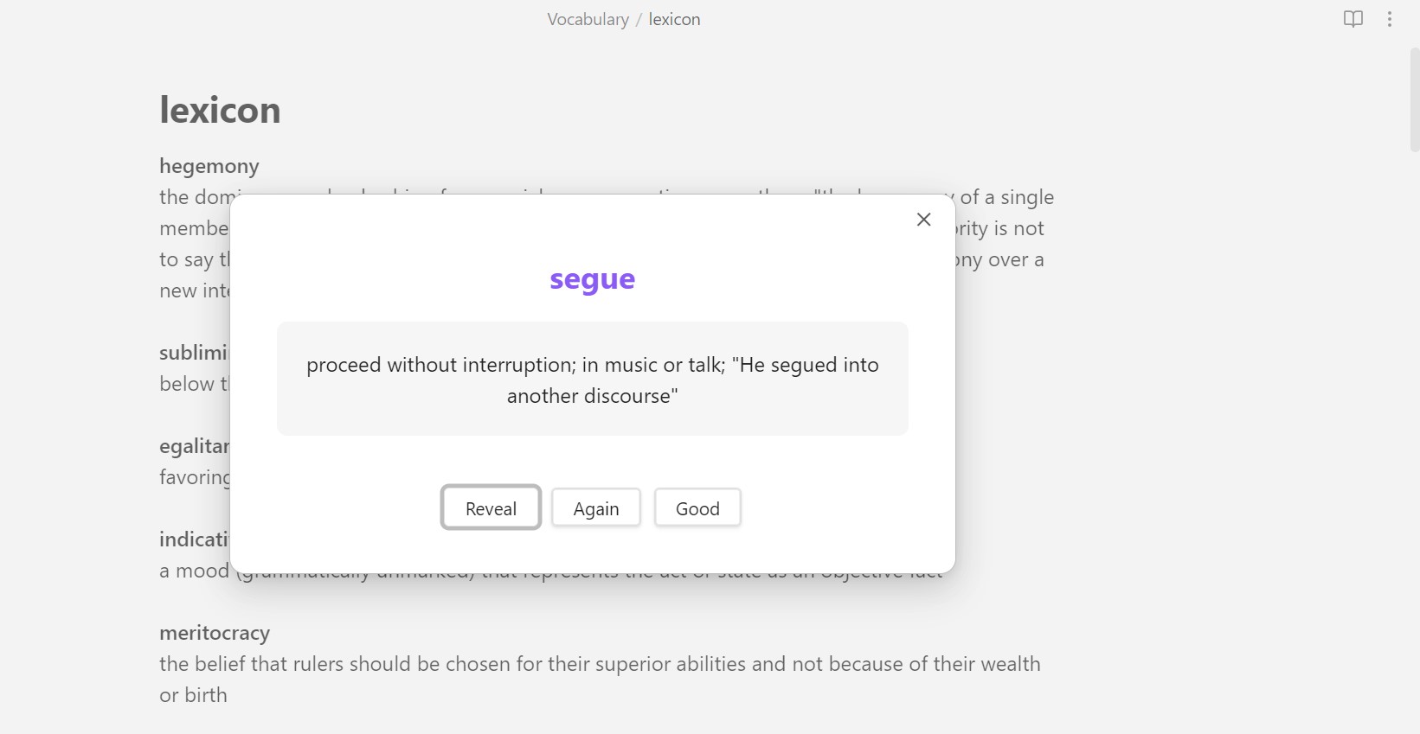
Task: Close the segue flashcard dialog
Action: [x=923, y=220]
